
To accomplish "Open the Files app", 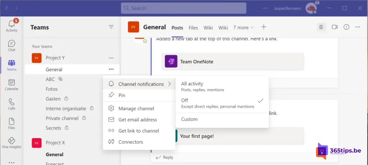I will [x=11, y=124].
